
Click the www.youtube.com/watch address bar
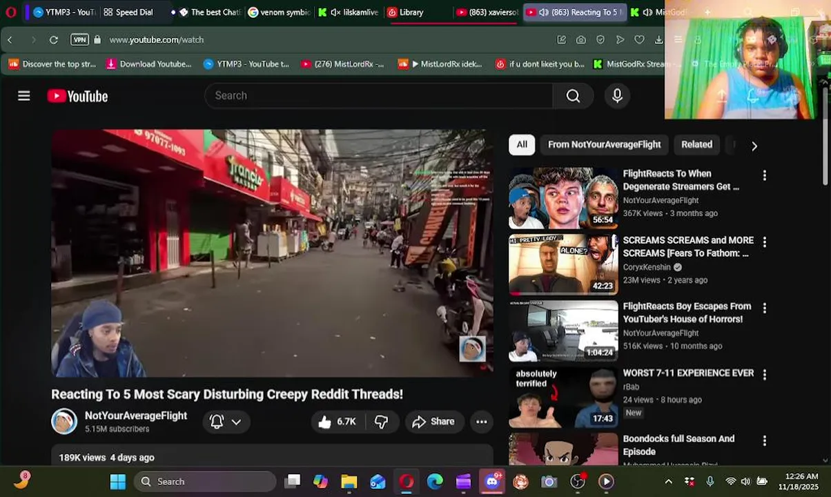(156, 40)
